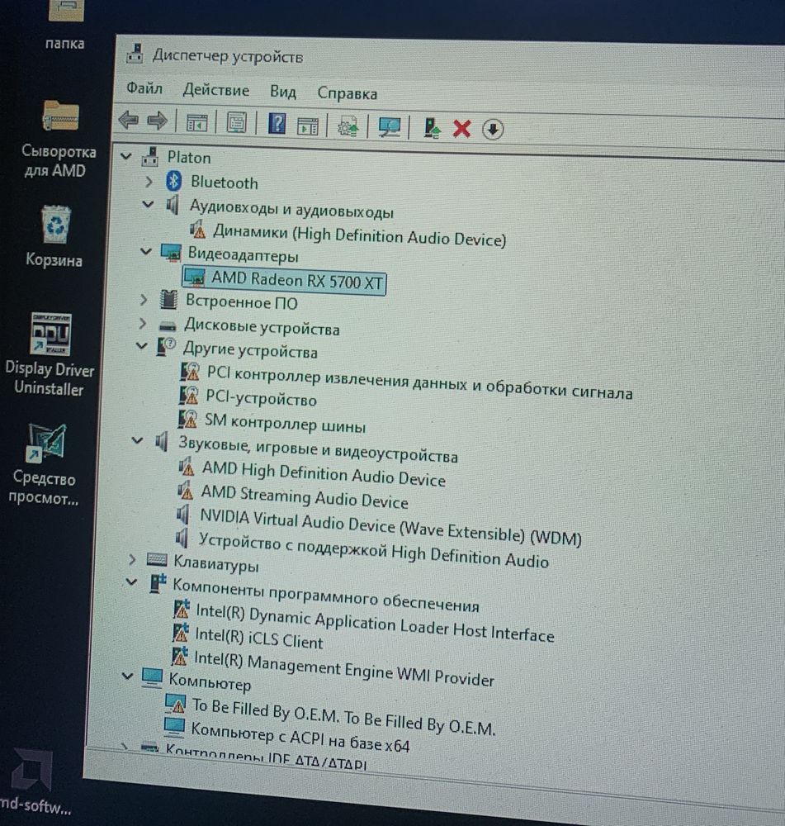Image resolution: width=785 pixels, height=826 pixels.
Task: Open the Файл menu
Action: point(144,88)
